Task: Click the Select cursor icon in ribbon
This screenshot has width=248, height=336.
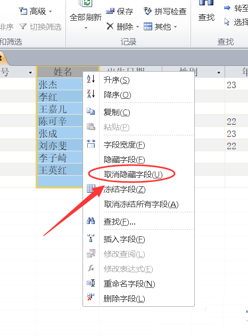Action: click(x=227, y=22)
